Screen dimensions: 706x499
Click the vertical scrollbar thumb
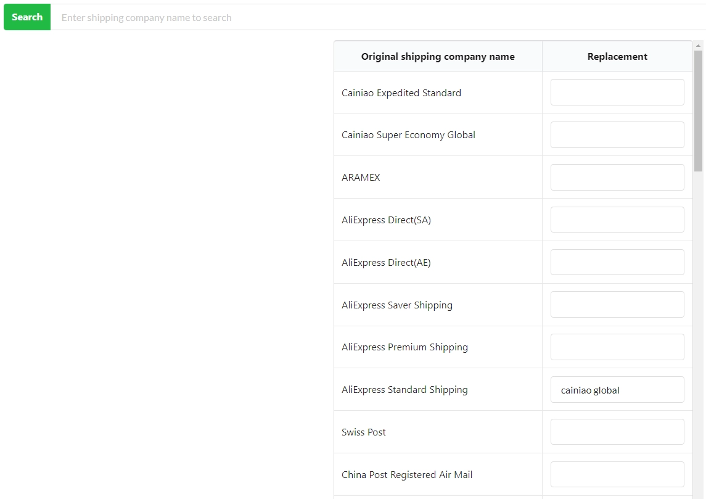point(699,111)
